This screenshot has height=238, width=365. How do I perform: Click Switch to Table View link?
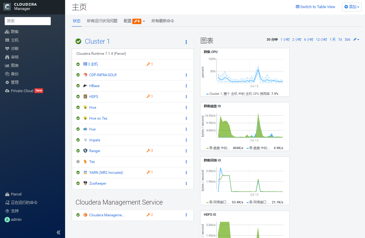pos(316,7)
